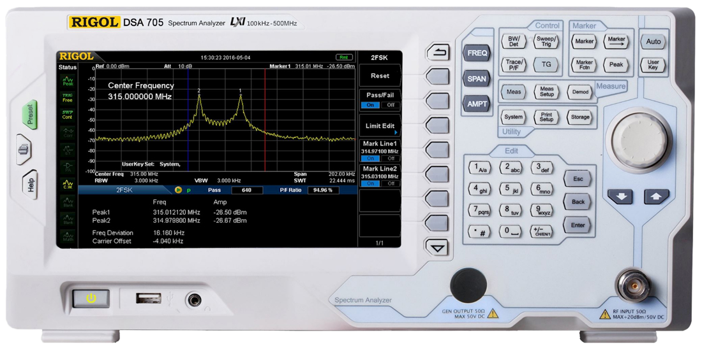The image size is (702, 349).
Task: Click the TRIG Free status icon
Action: coord(68,98)
